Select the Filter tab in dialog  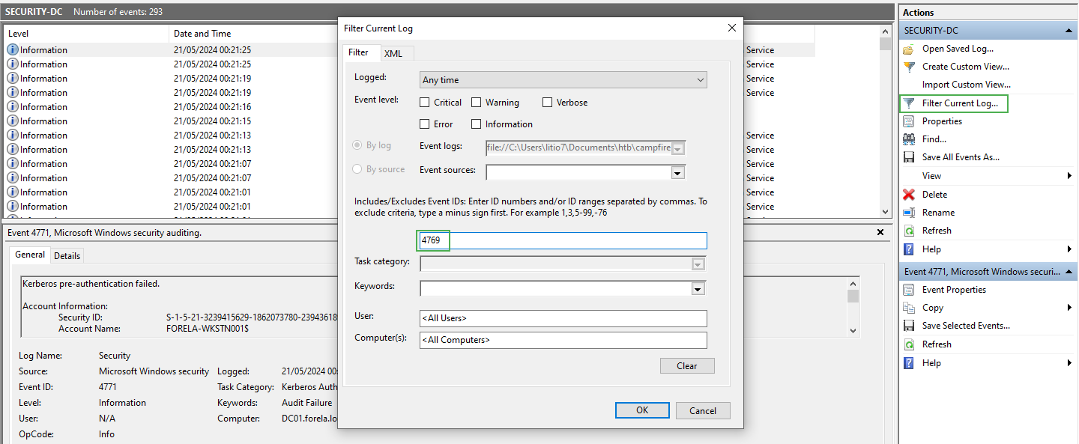click(x=359, y=52)
